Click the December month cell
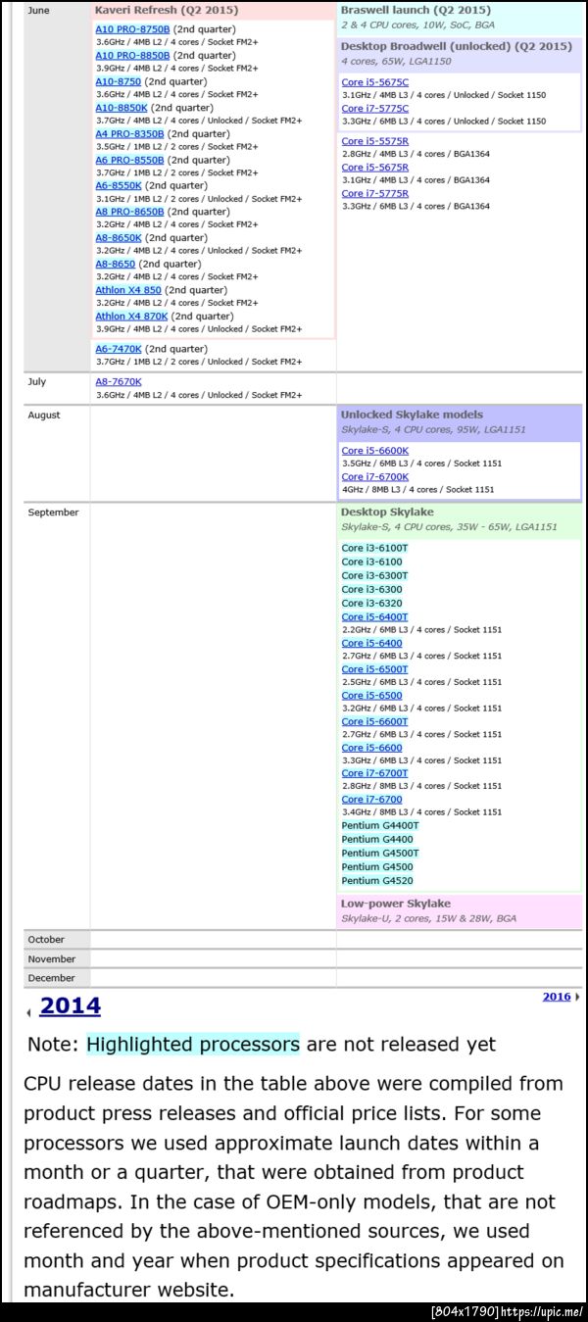Viewport: 588px width, 1322px height. 57,978
